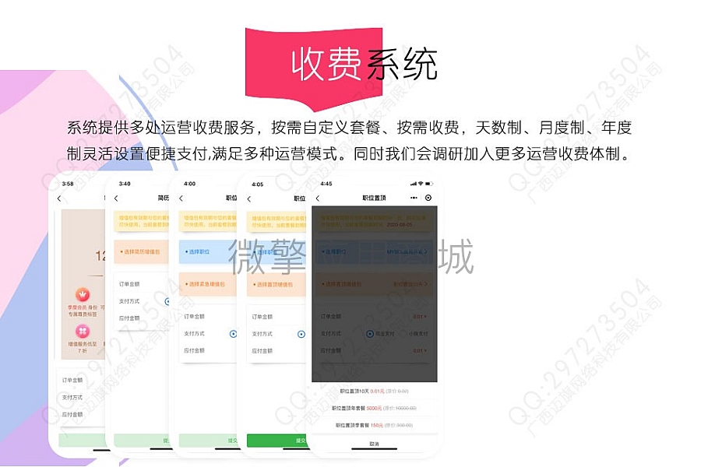This screenshot has height=467, width=701.
Task: Open 选择职位 selector on the 4:05 phone
Action: click(276, 252)
